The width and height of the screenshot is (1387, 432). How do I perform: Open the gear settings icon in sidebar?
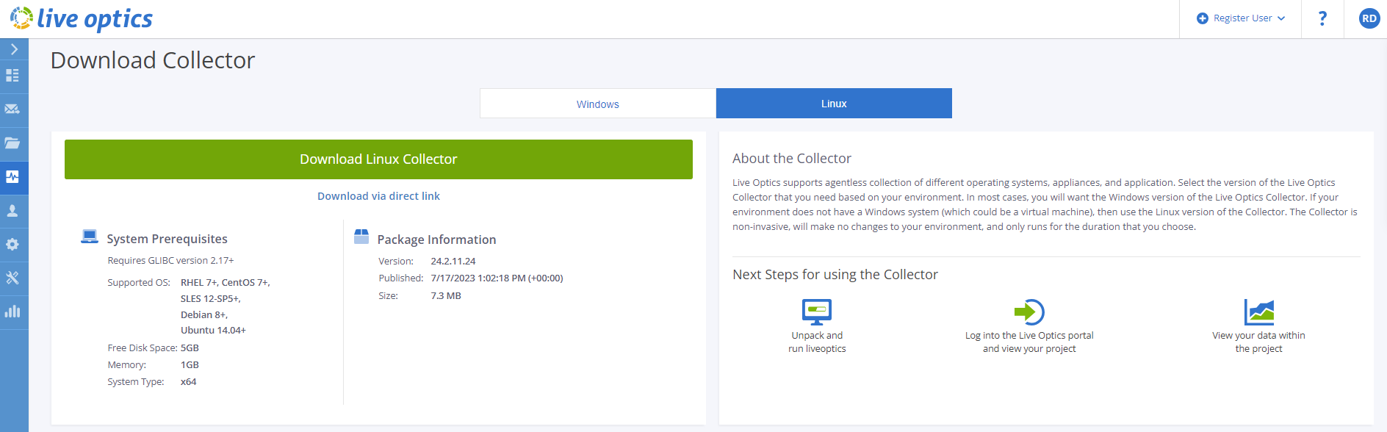click(12, 245)
